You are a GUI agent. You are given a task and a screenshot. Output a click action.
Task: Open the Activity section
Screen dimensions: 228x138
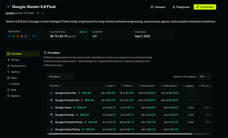coord(22,84)
